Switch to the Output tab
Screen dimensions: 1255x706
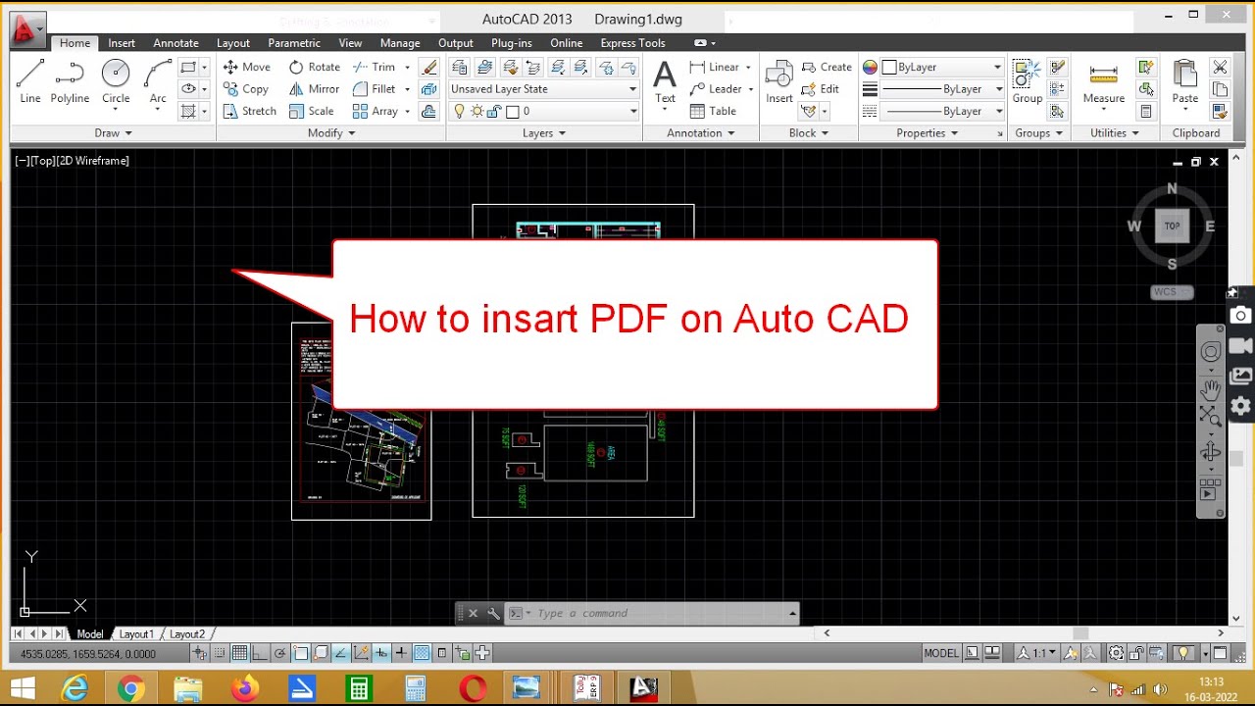coord(455,43)
